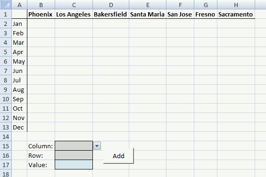Select the Dec row label cell

19,127
